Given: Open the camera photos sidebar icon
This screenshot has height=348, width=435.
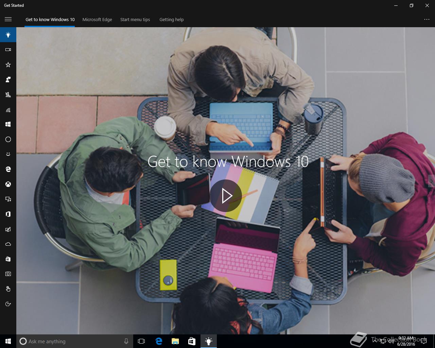Looking at the screenshot, I should tap(8, 274).
